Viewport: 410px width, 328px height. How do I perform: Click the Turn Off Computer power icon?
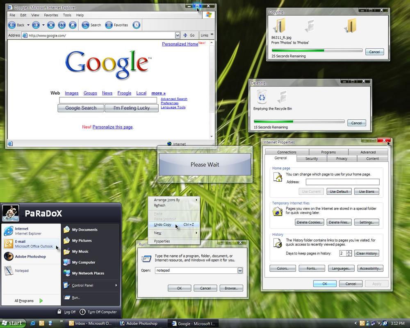click(83, 312)
